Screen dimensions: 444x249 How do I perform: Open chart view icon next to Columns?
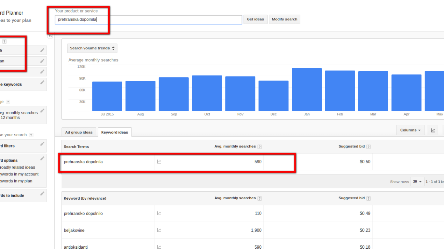point(433,130)
